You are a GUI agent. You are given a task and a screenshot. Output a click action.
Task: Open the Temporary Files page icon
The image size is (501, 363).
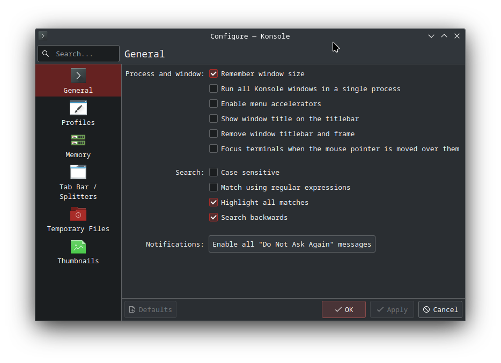[x=78, y=214]
